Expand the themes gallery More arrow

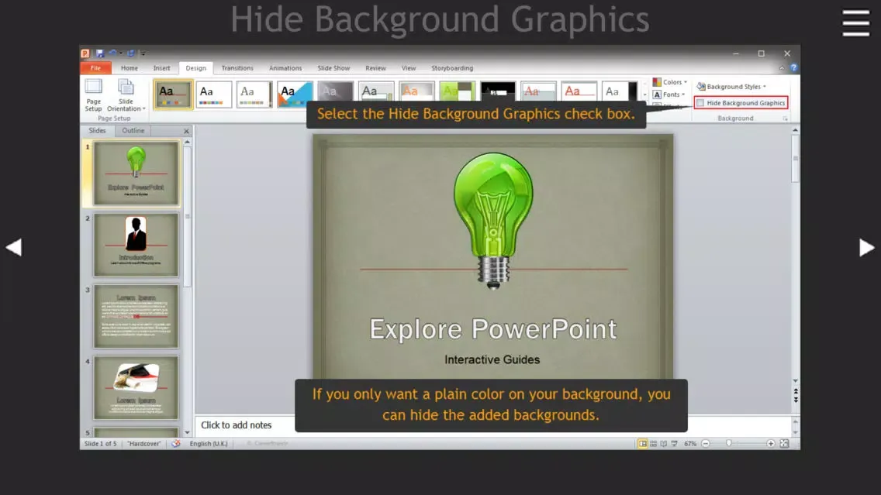click(645, 96)
